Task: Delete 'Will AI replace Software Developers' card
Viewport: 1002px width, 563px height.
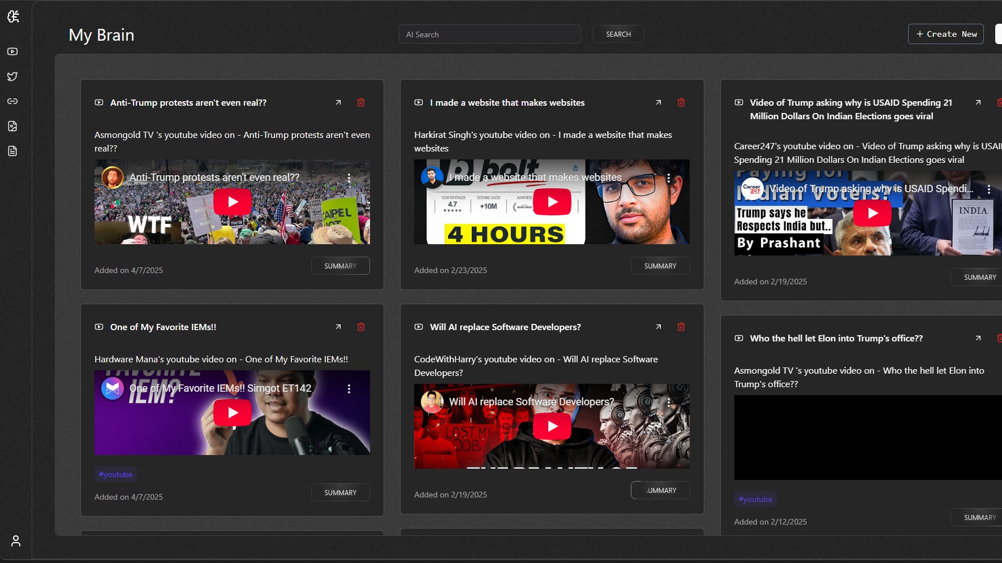Action: tap(681, 327)
